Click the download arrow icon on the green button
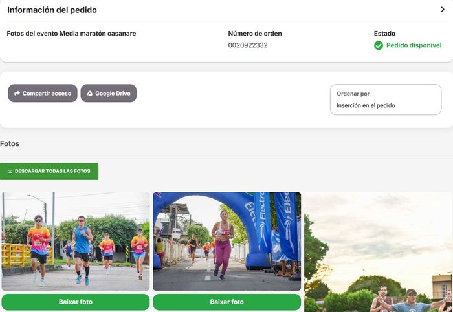The width and height of the screenshot is (453, 312). pos(10,171)
